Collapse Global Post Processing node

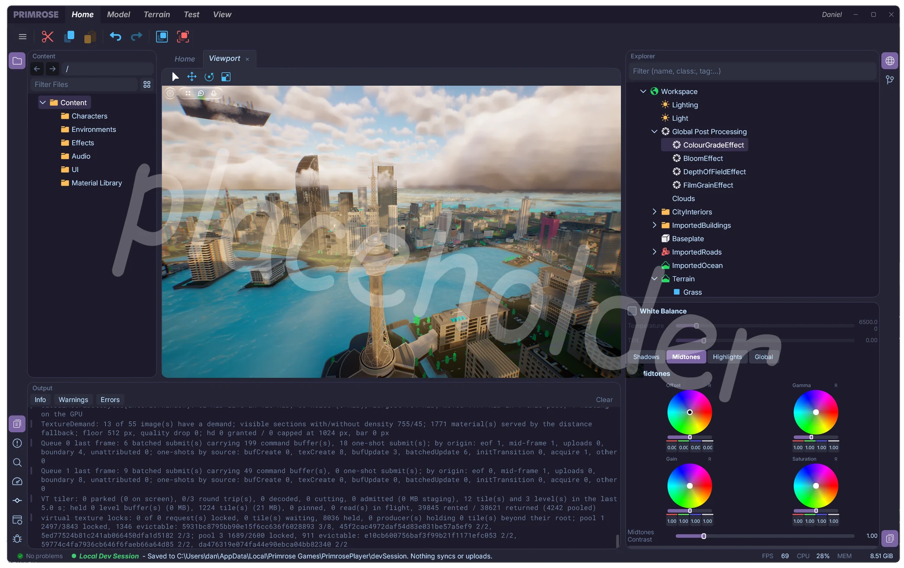tap(654, 132)
